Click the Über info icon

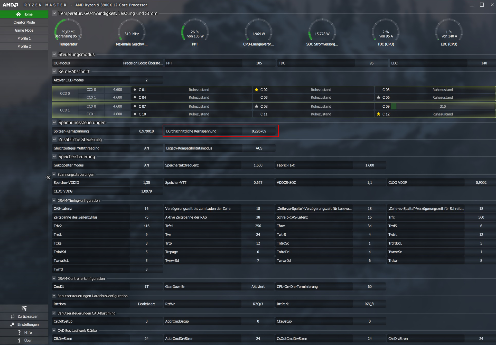tap(19, 340)
